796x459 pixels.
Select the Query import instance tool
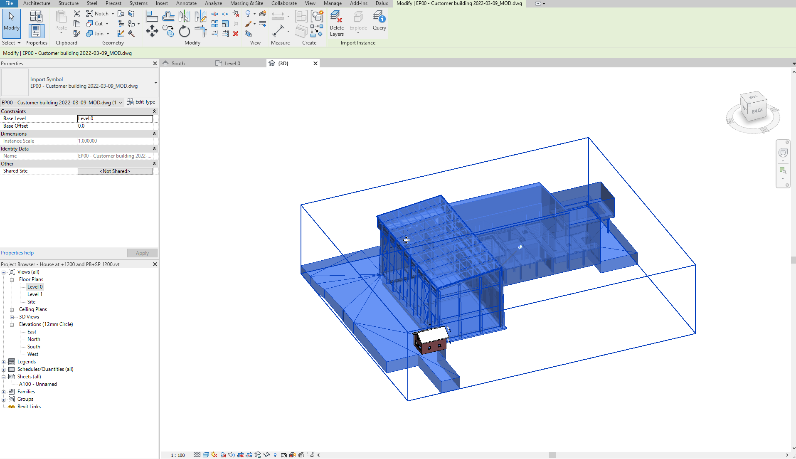click(x=379, y=21)
